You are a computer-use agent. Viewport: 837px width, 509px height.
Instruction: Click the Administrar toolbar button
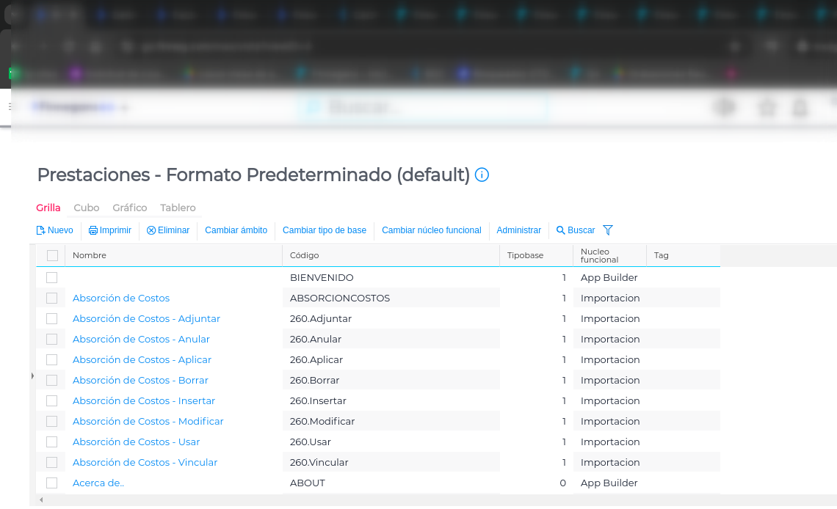pos(518,230)
